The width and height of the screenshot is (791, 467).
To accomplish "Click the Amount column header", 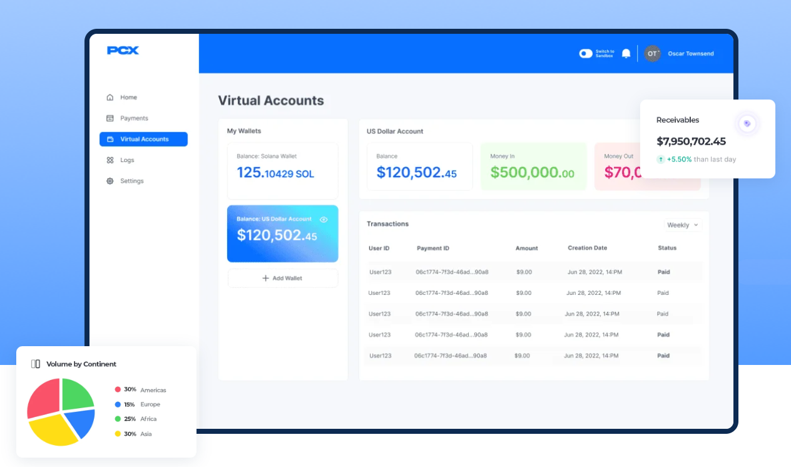I will 527,249.
